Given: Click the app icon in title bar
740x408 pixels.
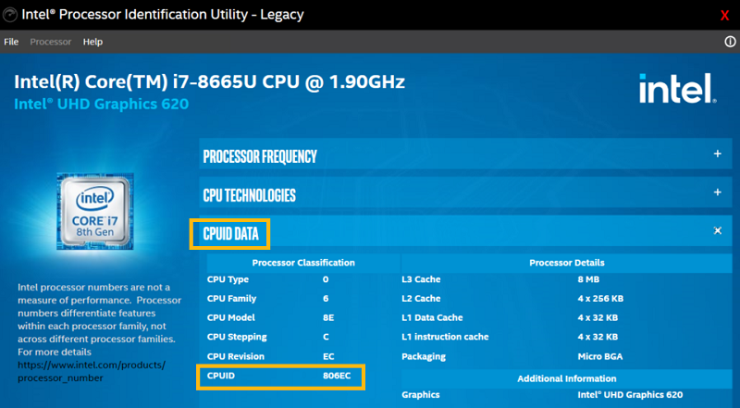Looking at the screenshot, I should [x=10, y=15].
